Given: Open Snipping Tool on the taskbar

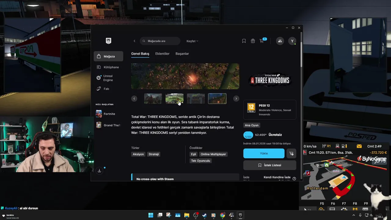Looking at the screenshot, I should point(169,215).
